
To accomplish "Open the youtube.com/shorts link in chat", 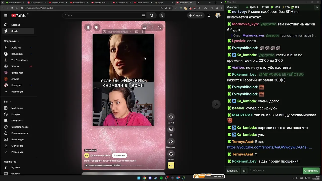I will pyautogui.click(x=269, y=147).
